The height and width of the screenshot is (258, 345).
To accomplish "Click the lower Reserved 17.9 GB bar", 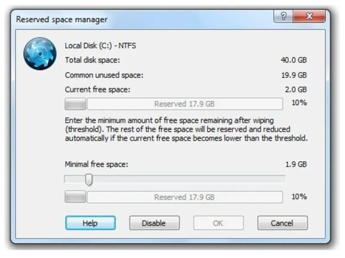I will pos(185,197).
